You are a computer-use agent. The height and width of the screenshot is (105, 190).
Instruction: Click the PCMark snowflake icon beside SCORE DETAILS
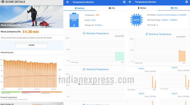[3, 2]
